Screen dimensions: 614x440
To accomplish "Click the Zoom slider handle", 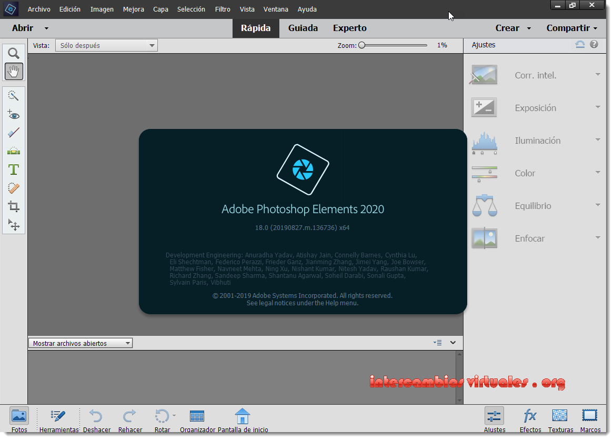I will coord(362,45).
